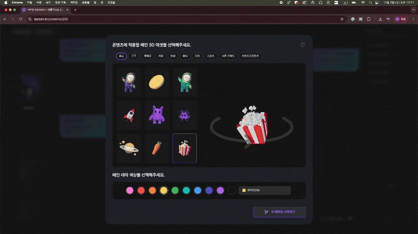Click the hex color code input field

click(x=264, y=190)
